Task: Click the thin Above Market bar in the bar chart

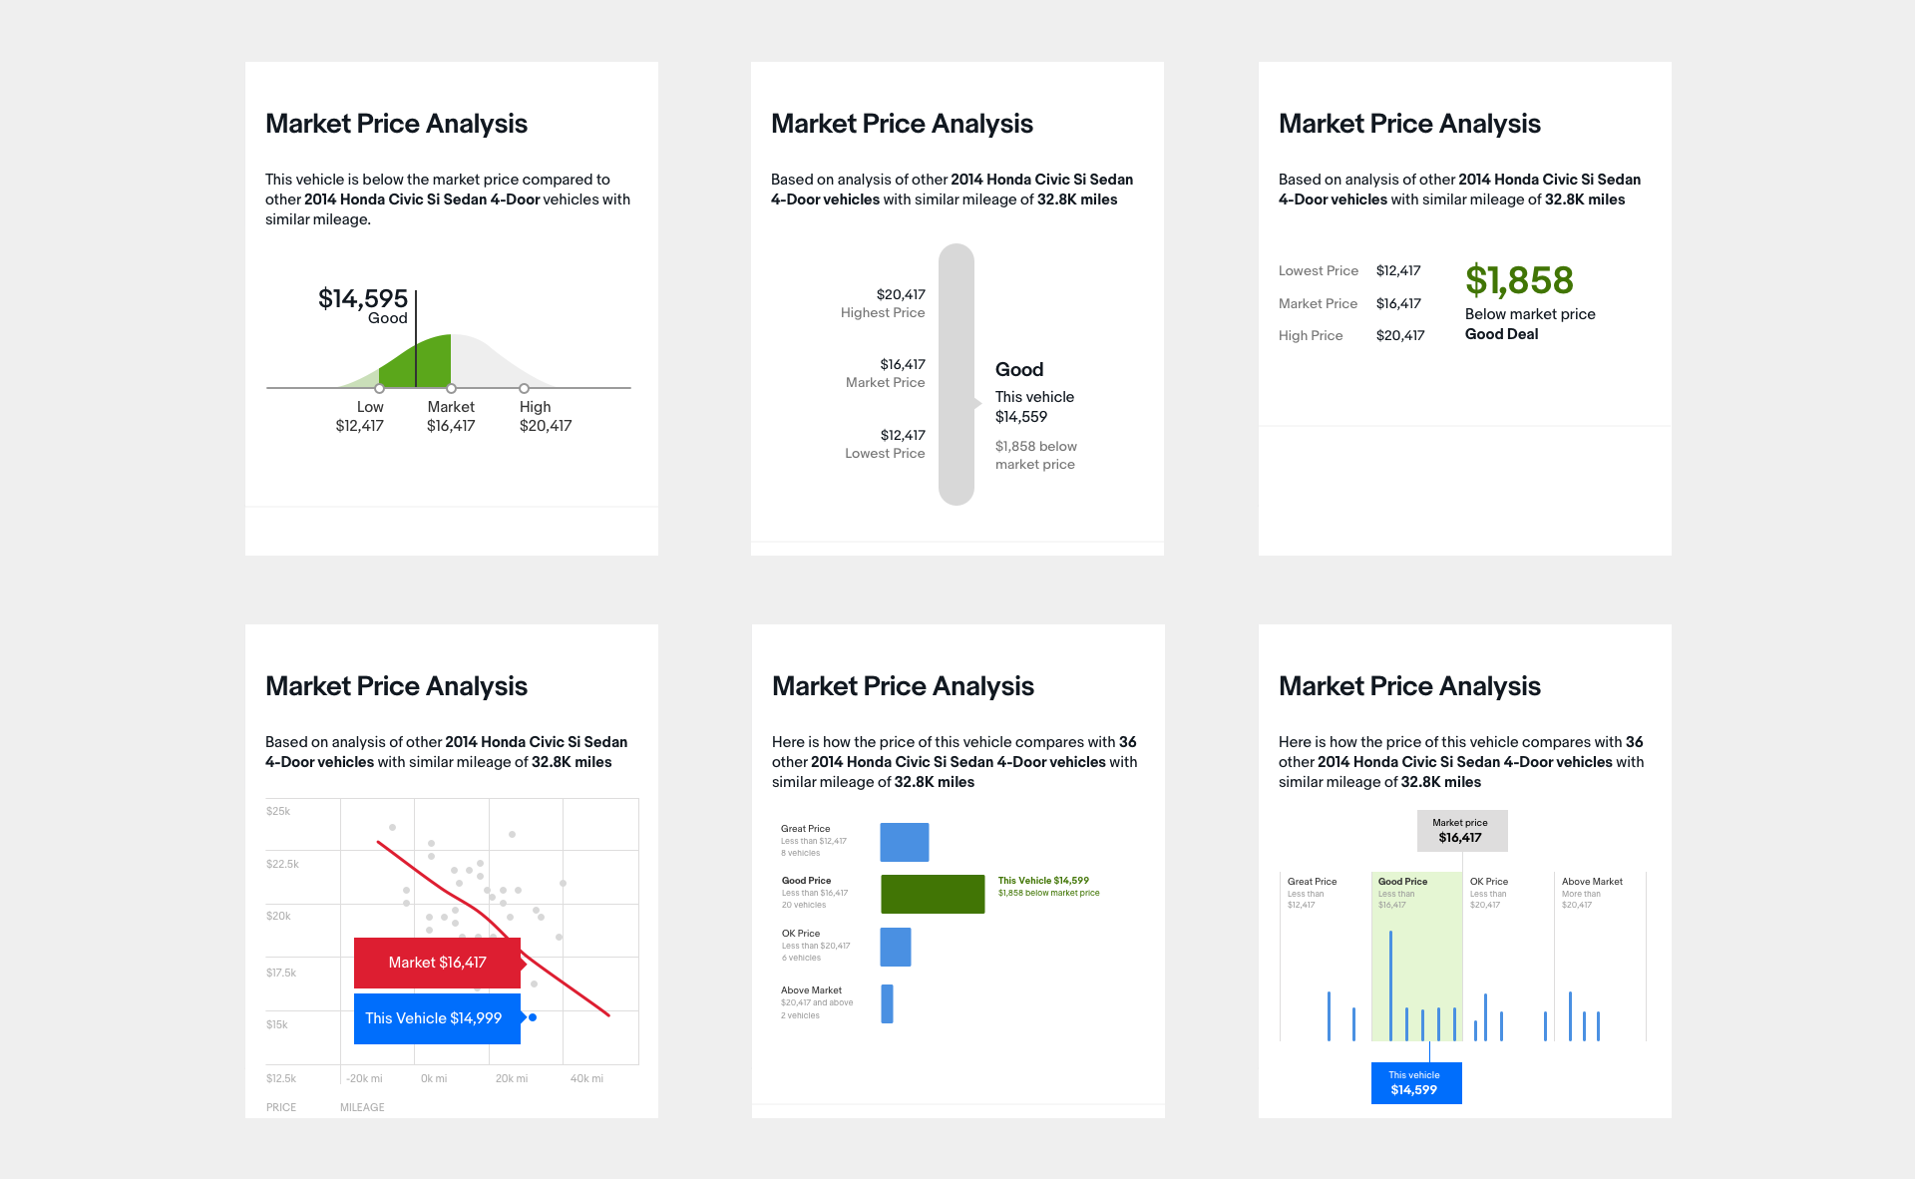Action: [x=887, y=1003]
